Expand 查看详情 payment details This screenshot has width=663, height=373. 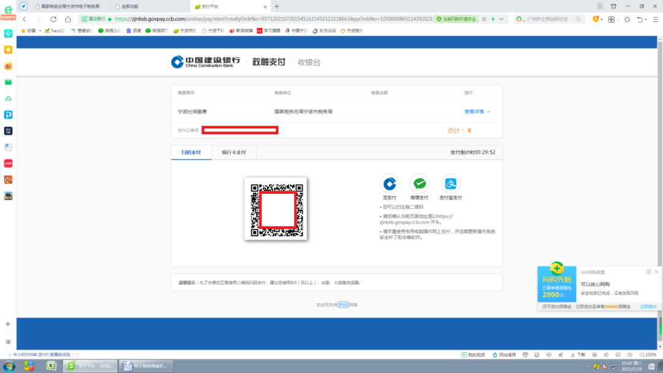coord(478,112)
